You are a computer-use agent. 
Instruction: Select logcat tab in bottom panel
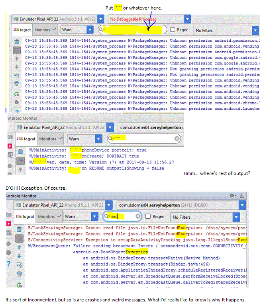point(25,216)
